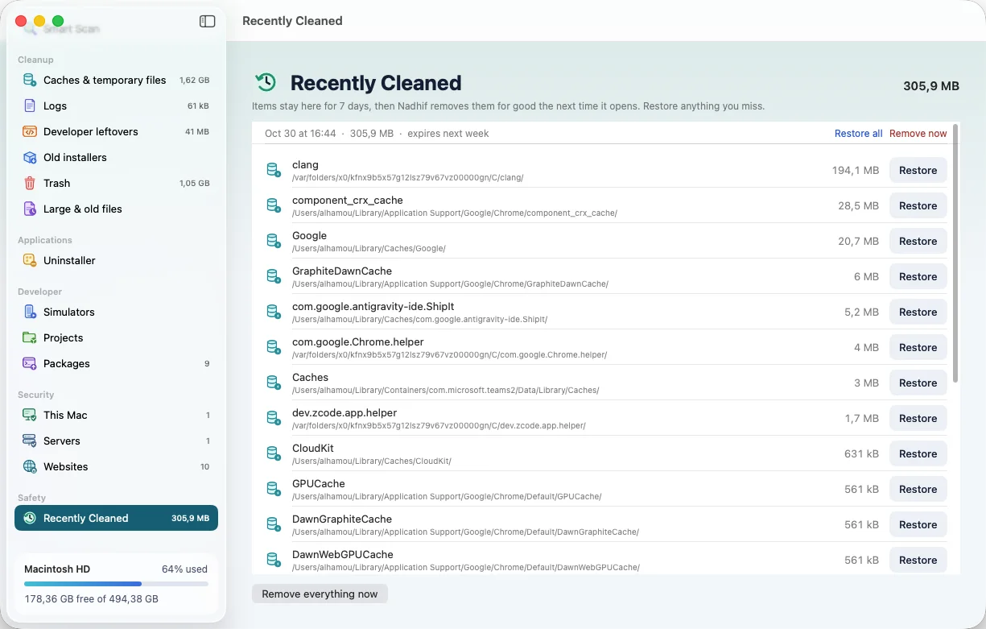The image size is (986, 629).
Task: Click the Large & old files icon
Action: [30, 209]
